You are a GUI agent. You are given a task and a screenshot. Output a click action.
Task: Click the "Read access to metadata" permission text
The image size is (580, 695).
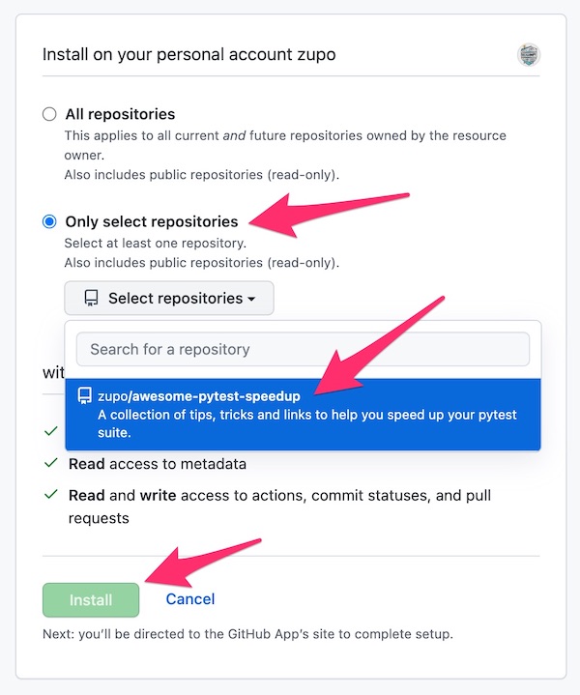[x=158, y=464]
